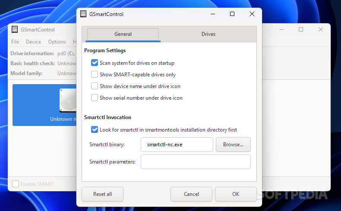This screenshot has width=341, height=211.
Task: Click the GSmartControl icon in main window title bar
Action: [15, 29]
